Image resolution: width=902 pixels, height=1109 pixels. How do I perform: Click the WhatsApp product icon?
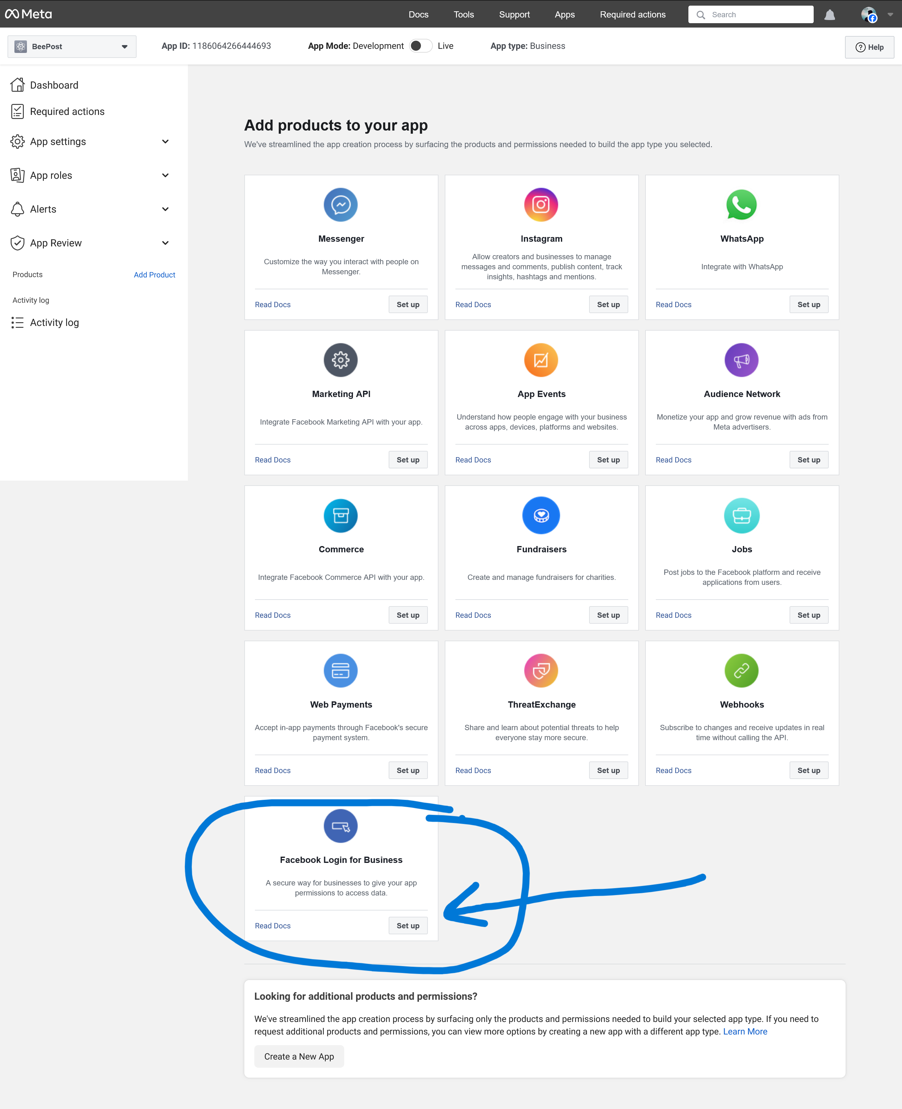(x=741, y=205)
